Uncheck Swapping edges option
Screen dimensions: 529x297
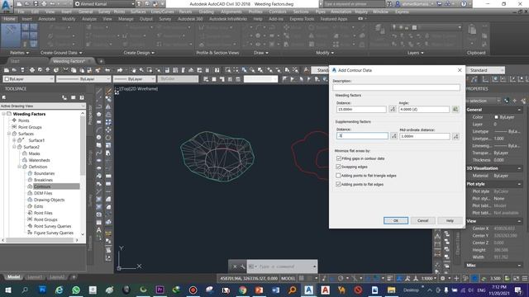pos(338,167)
